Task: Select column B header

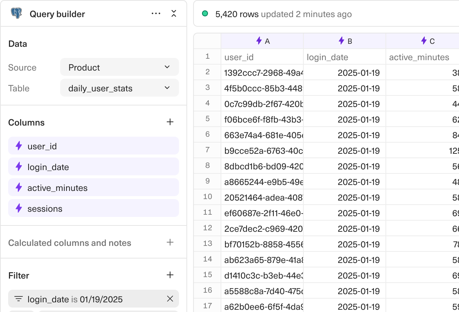Action: (x=345, y=41)
